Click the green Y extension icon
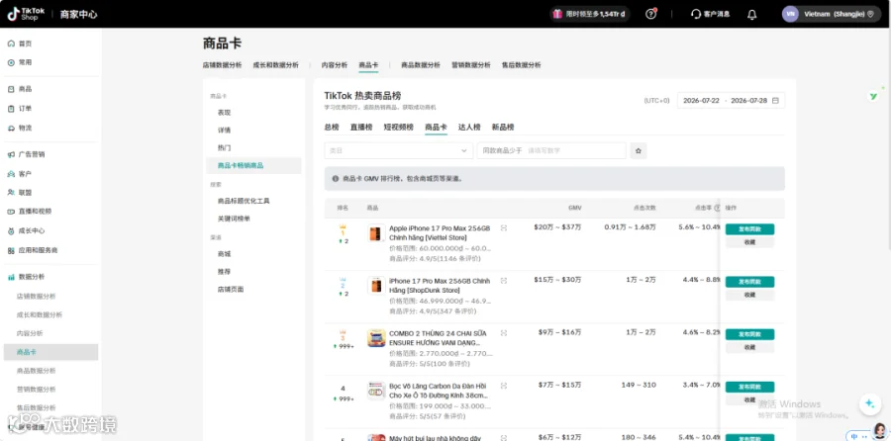891x441 pixels. click(874, 97)
